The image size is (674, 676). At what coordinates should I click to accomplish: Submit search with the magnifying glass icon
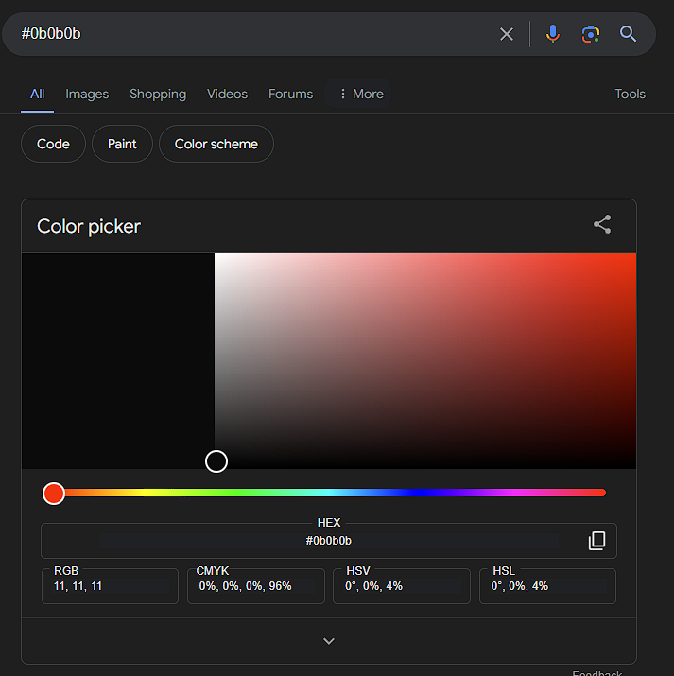628,34
